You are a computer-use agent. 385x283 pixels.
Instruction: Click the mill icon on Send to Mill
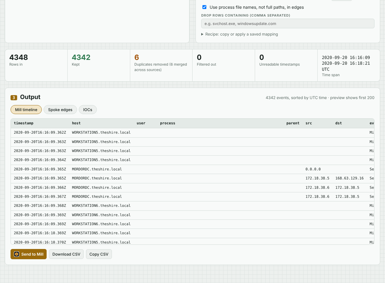(17, 254)
